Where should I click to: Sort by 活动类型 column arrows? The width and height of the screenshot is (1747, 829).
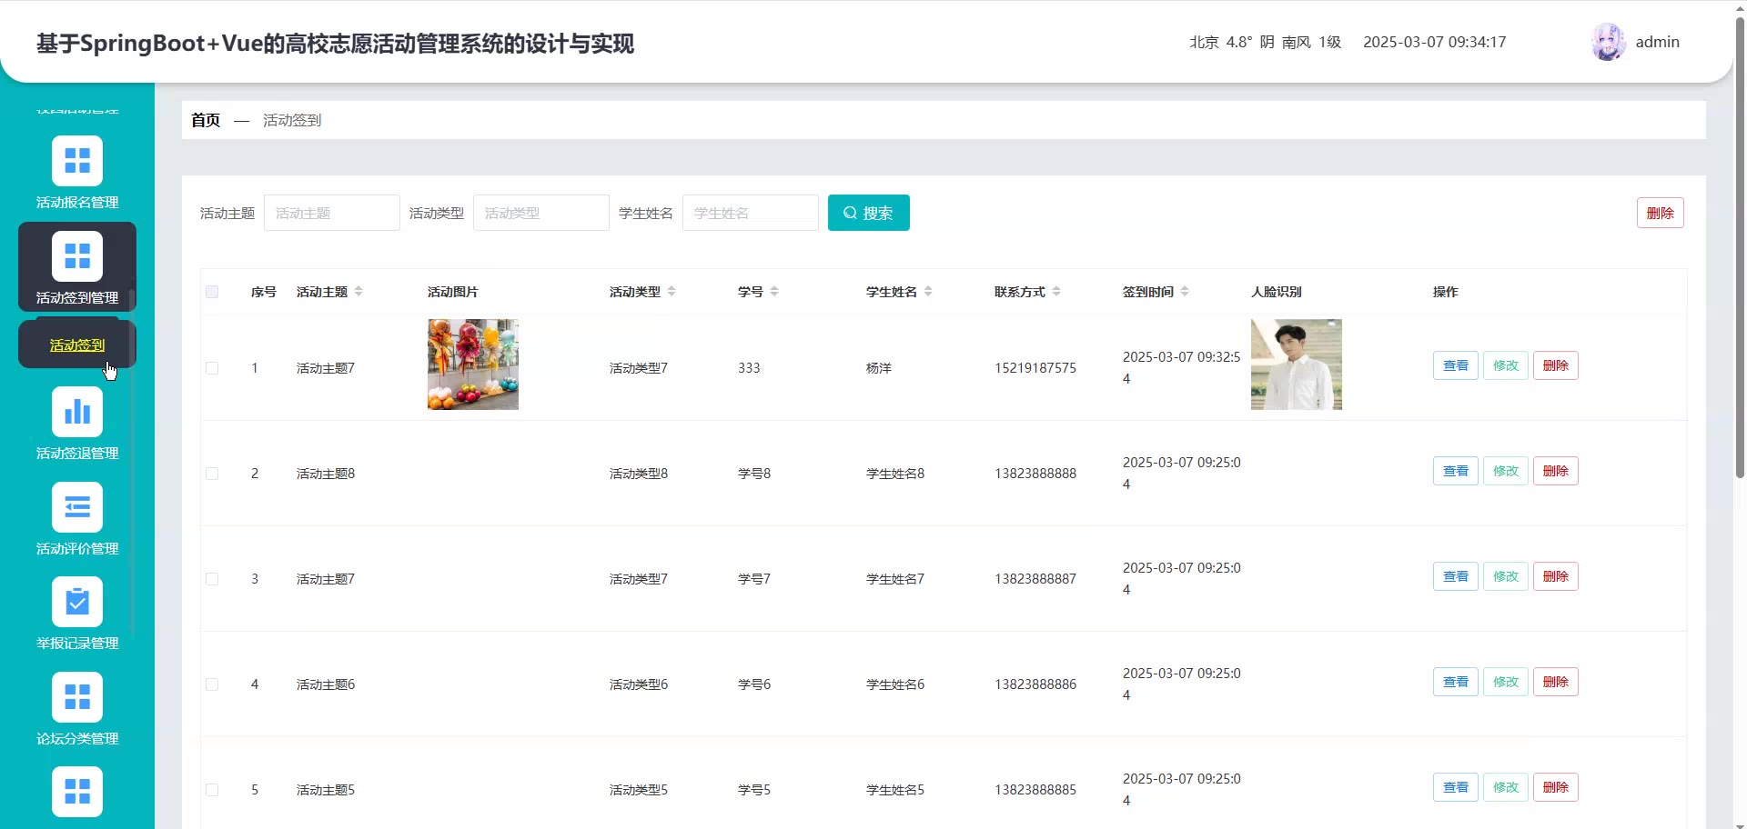click(x=672, y=292)
